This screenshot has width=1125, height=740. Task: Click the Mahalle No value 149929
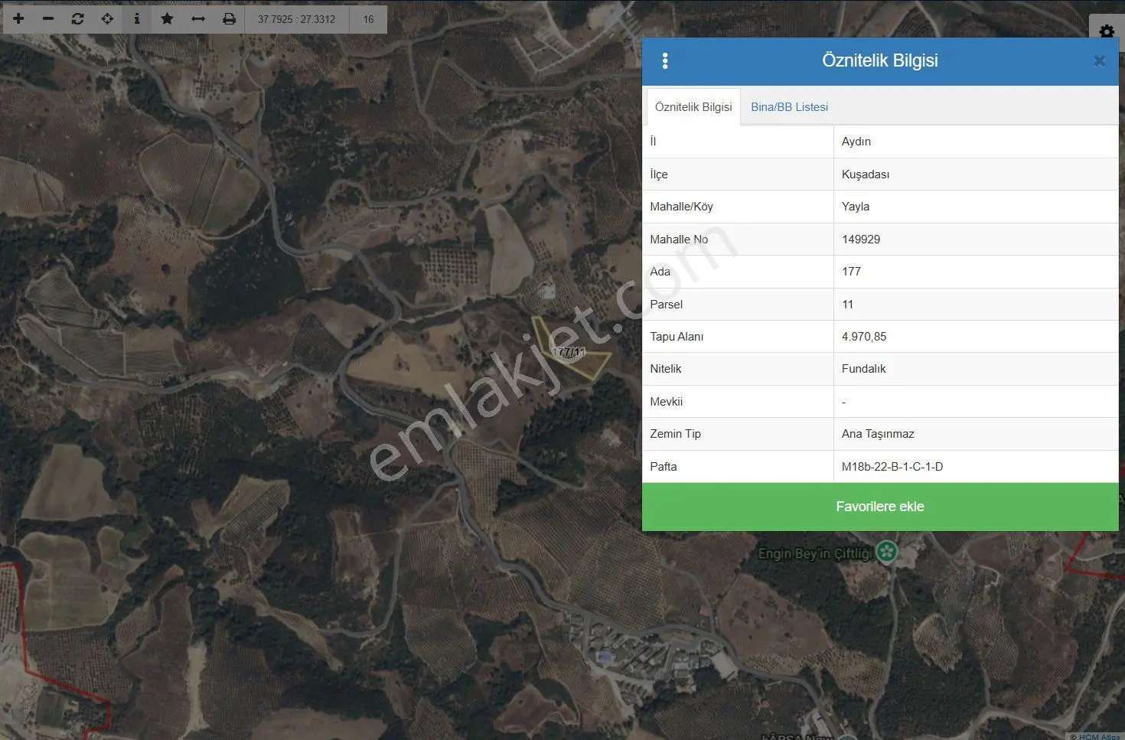(861, 240)
